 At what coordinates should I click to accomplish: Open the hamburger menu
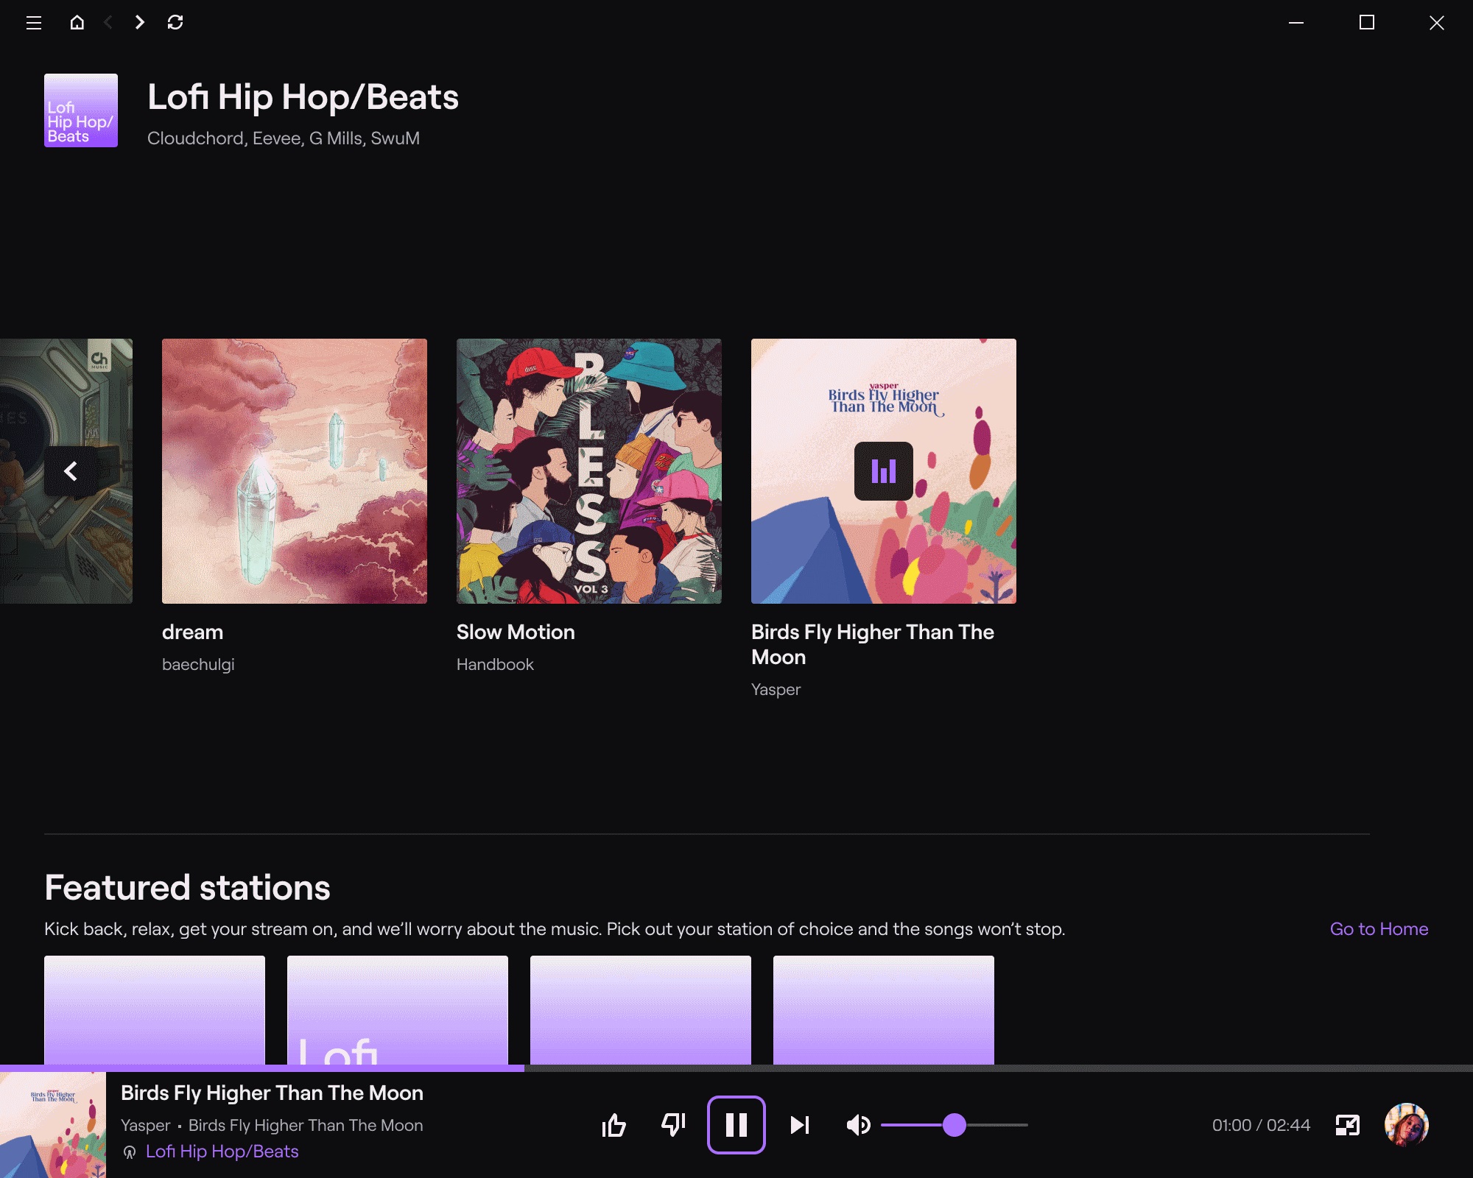33,23
